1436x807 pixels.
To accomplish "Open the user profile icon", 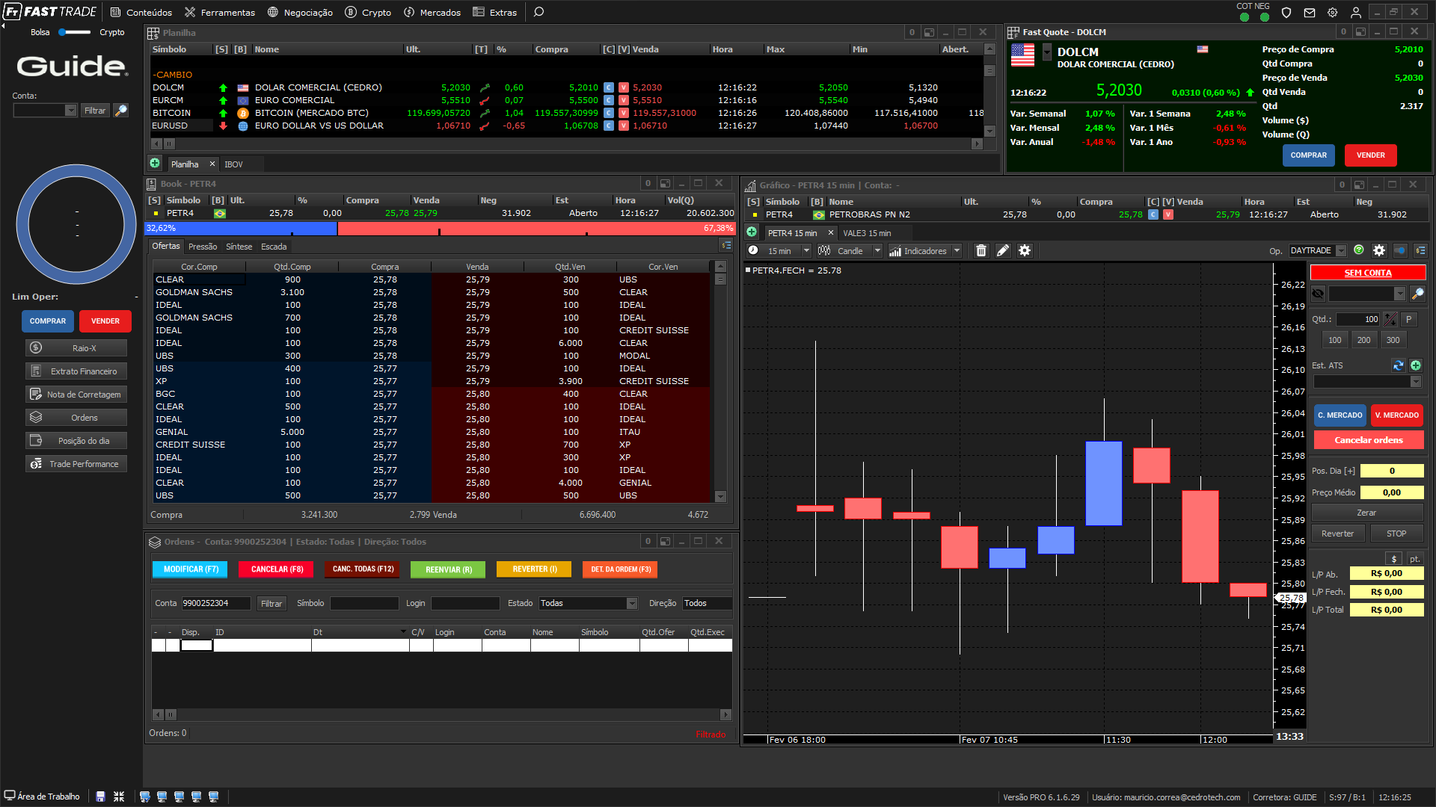I will [x=1355, y=13].
